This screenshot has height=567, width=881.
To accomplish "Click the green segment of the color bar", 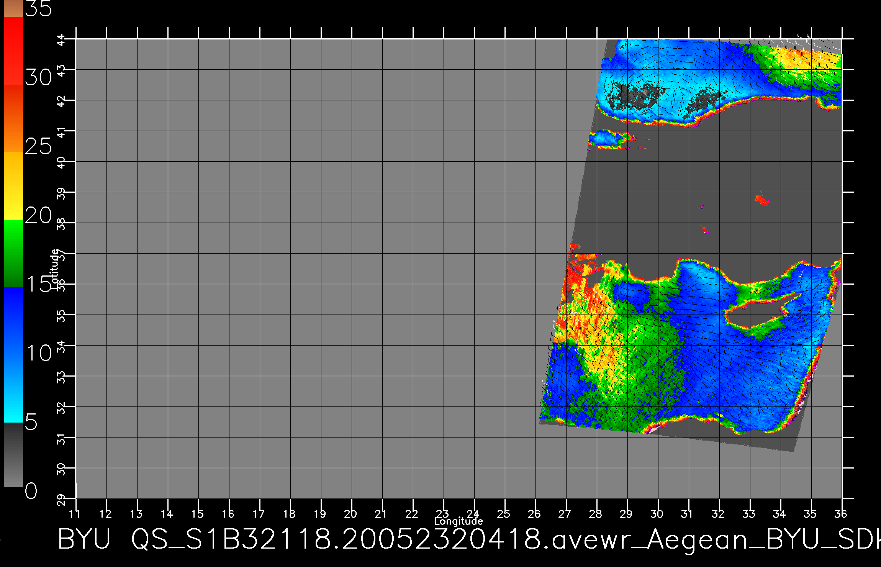I will pos(13,254).
